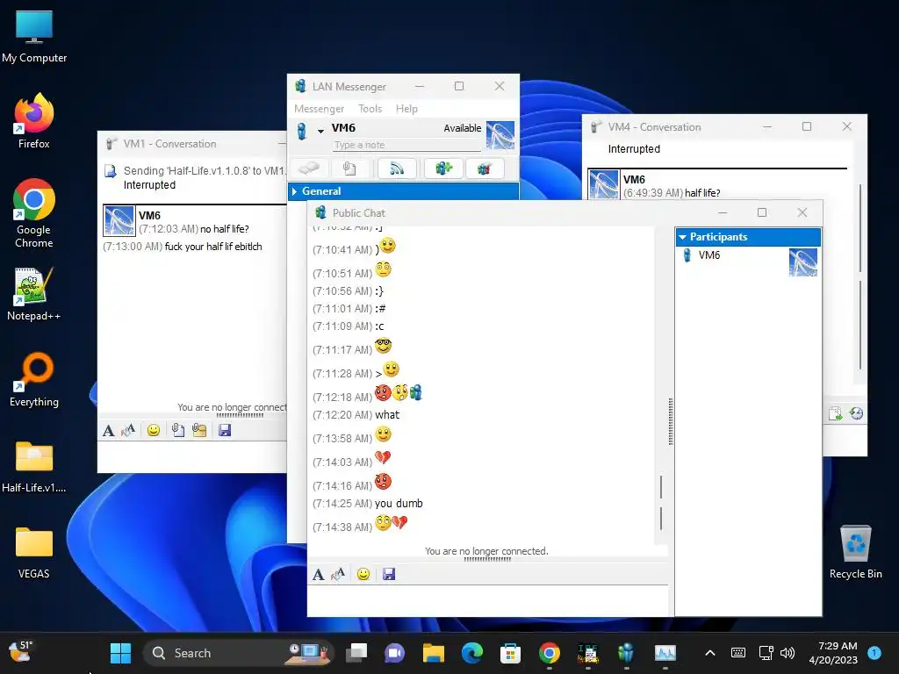Image resolution: width=899 pixels, height=674 pixels.
Task: Click 'no half life?' message in VM1 Conversation
Action: coord(224,229)
